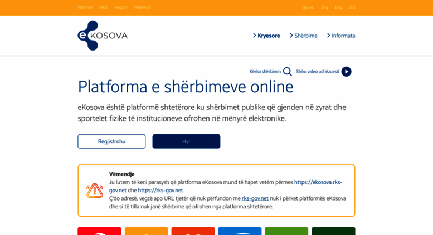This screenshot has width=433, height=235.
Task: Open https://ekosova.rks-gov.net link
Action: [318, 182]
